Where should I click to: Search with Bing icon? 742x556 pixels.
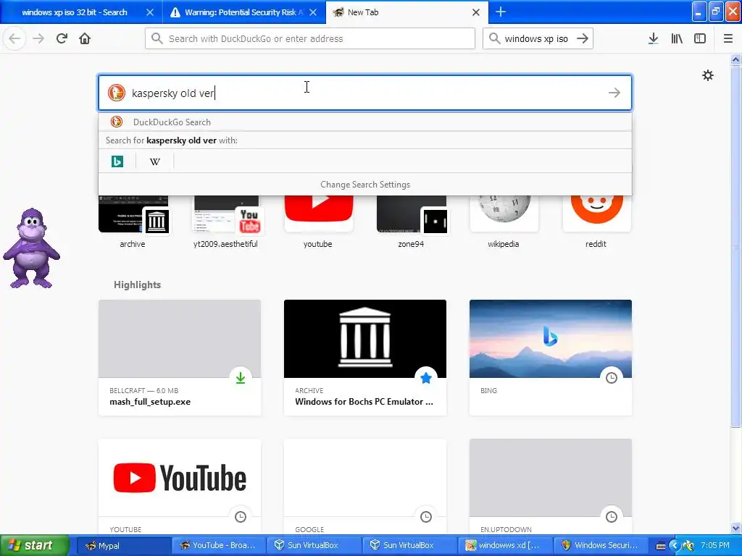tap(117, 161)
